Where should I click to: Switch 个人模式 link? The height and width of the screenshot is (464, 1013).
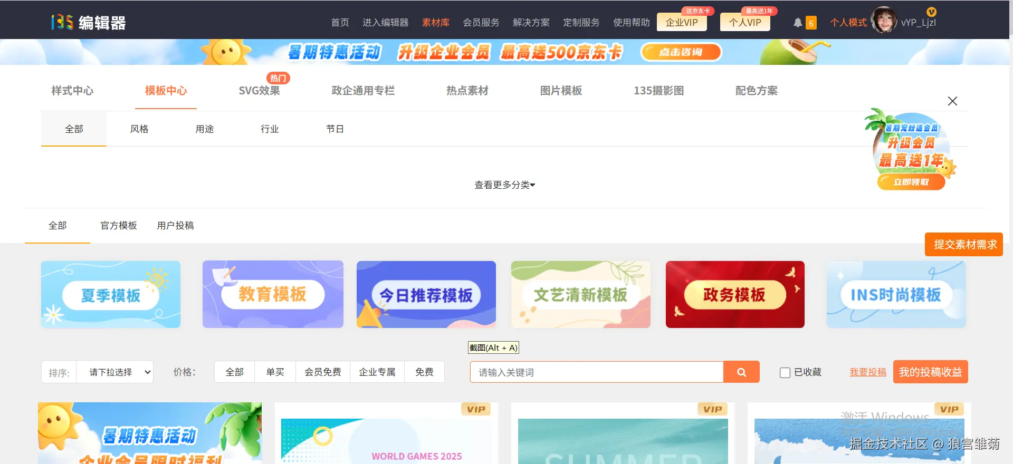[848, 23]
